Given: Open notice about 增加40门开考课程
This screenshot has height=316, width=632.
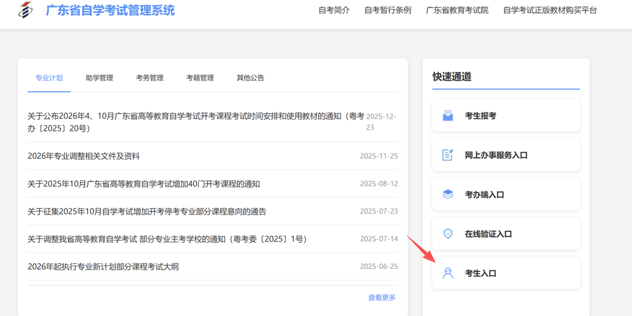Looking at the screenshot, I should tap(144, 184).
